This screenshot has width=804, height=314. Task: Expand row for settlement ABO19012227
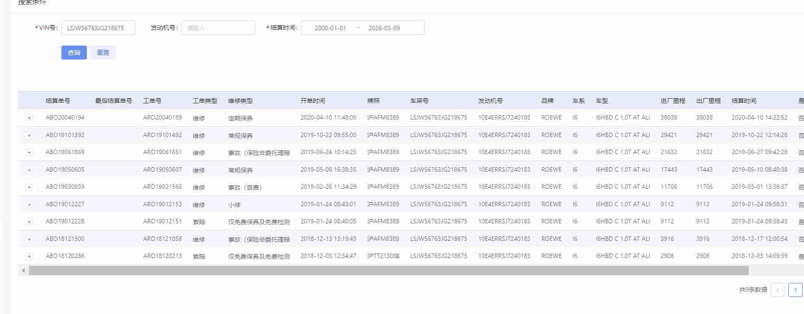(x=29, y=205)
